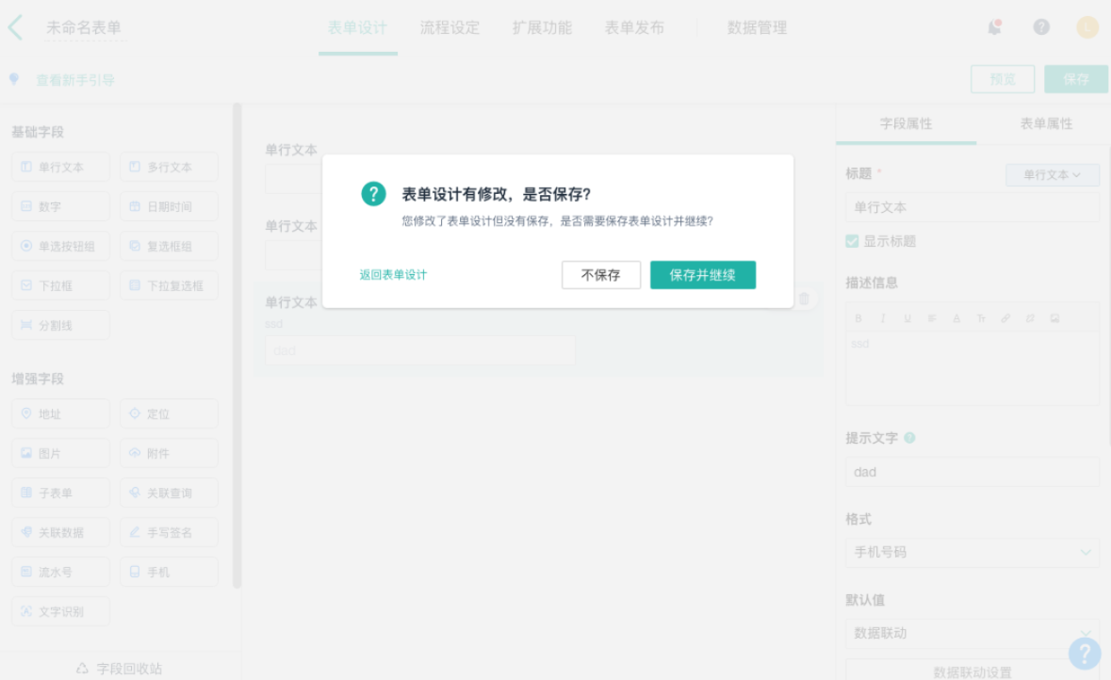
Task: Add the 关联数据 field
Action: pyautogui.click(x=61, y=533)
